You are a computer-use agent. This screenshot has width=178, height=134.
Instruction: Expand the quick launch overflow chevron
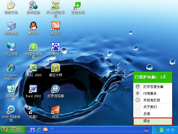[x=52, y=128]
